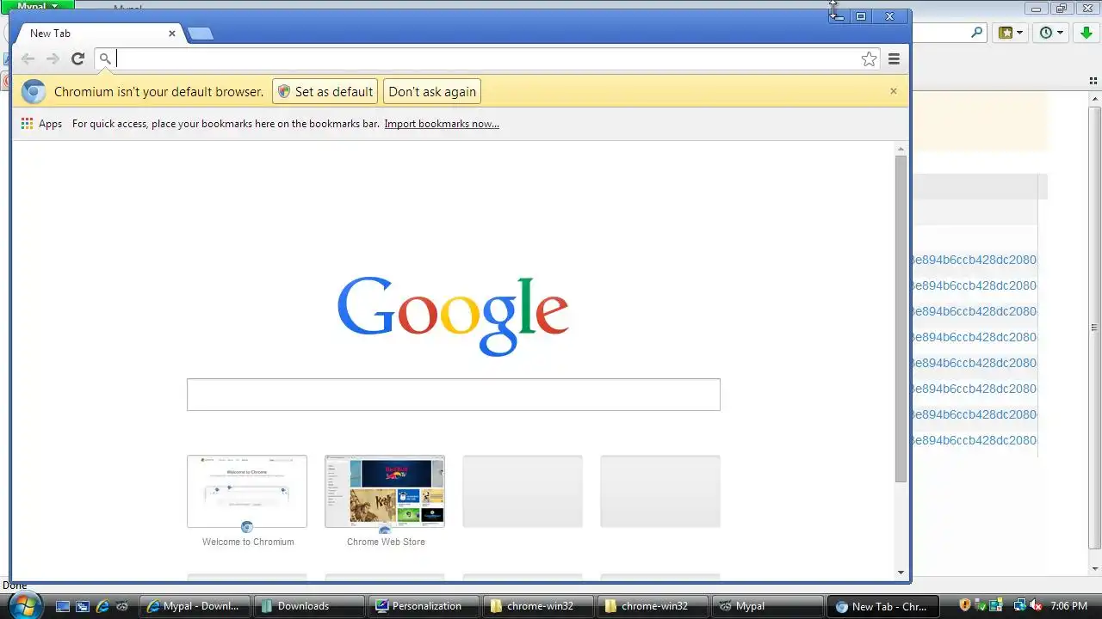Click Import bookmarks now link
Image resolution: width=1102 pixels, height=619 pixels.
pos(442,124)
